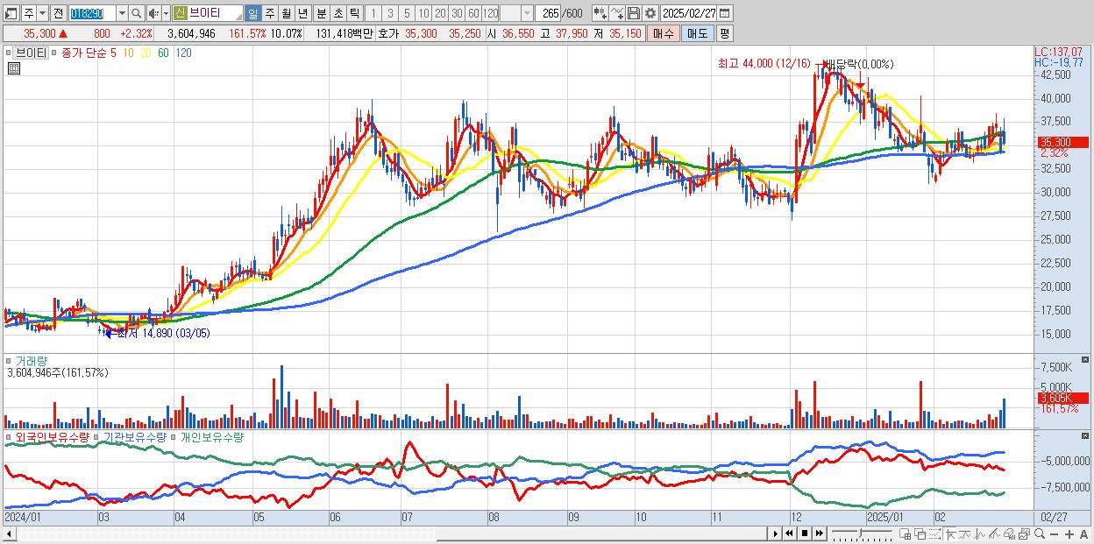
Task: Select the 주 (weekly) period toggle
Action: (269, 13)
